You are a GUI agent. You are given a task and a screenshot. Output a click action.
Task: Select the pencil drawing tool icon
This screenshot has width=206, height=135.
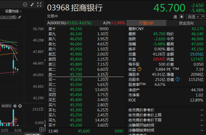coord(32,5)
